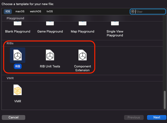Click the 'Blank Playground' label
Viewport: 167px width, 123px height.
(18, 32)
